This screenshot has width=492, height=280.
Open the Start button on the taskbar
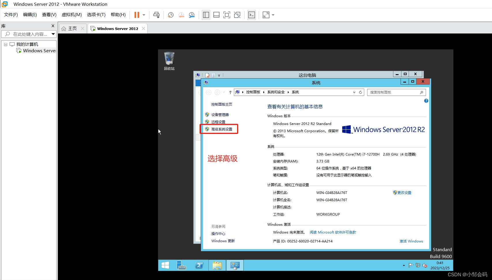click(x=165, y=265)
